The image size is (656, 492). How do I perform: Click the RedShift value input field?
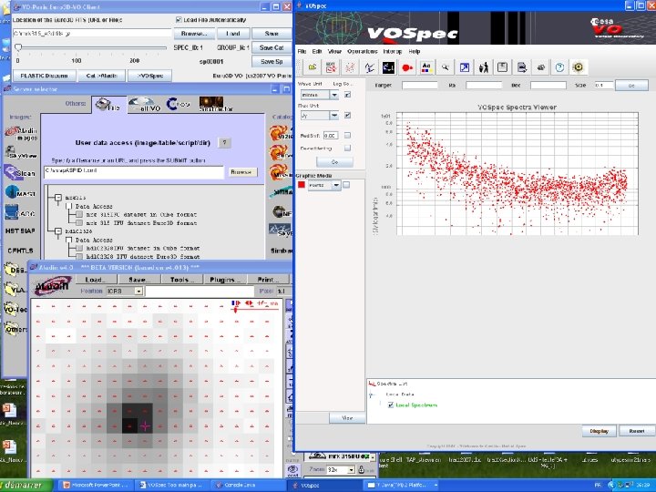click(x=331, y=136)
